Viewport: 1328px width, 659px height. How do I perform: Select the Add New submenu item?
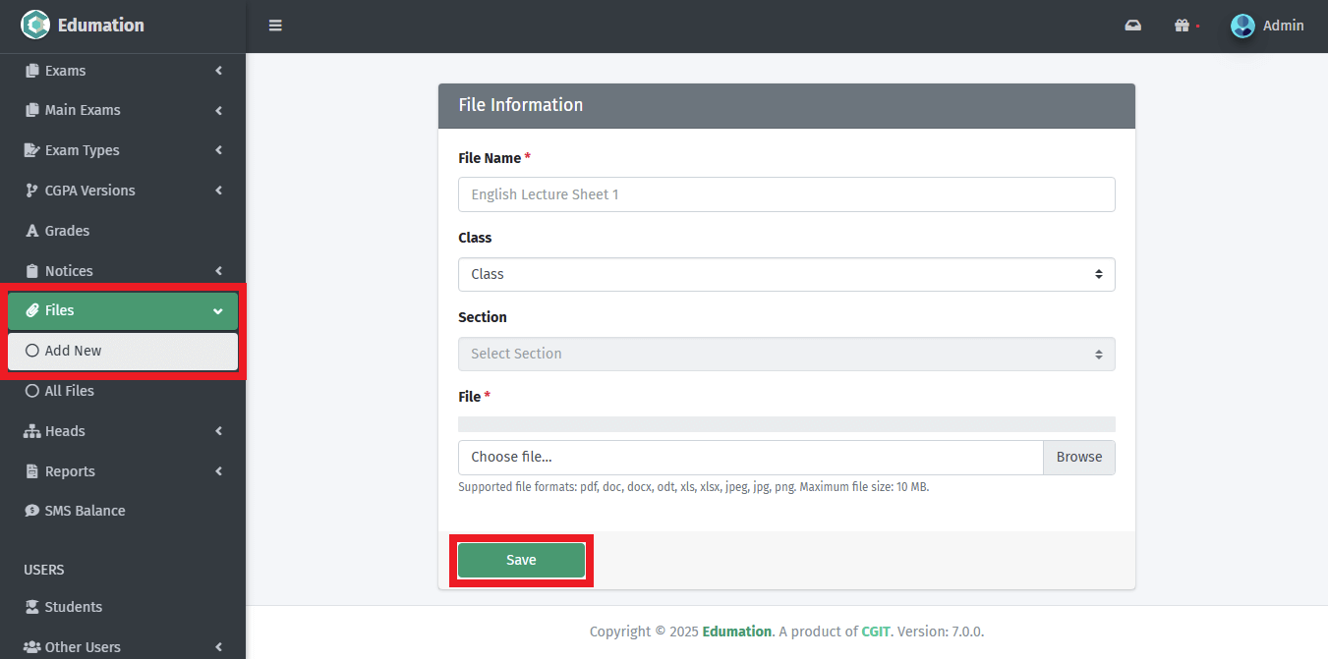click(x=123, y=351)
